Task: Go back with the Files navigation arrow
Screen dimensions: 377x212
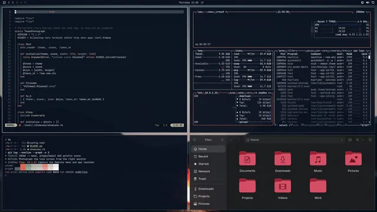Action: coord(232,140)
